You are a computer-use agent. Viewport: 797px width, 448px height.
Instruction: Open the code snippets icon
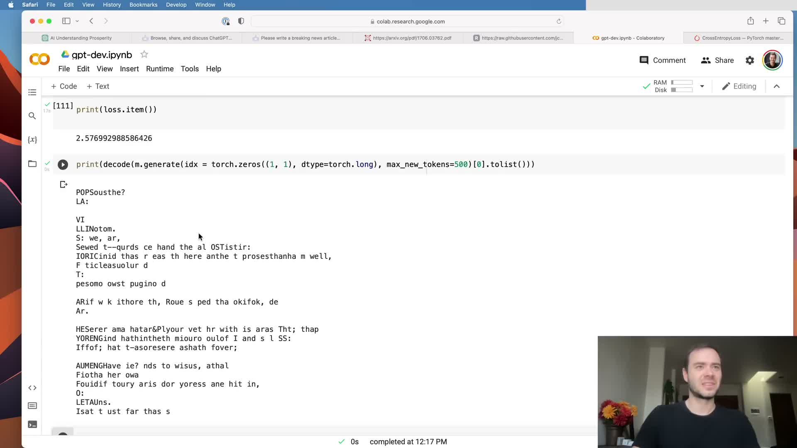tap(32, 388)
